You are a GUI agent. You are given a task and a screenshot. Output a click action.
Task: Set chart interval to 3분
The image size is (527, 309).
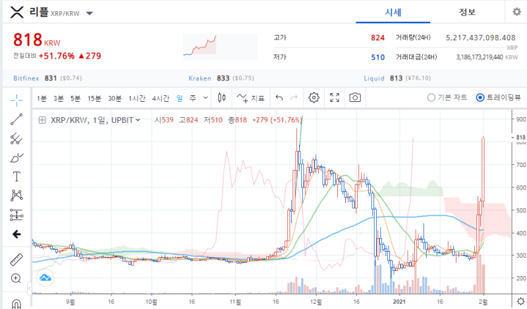pos(59,99)
